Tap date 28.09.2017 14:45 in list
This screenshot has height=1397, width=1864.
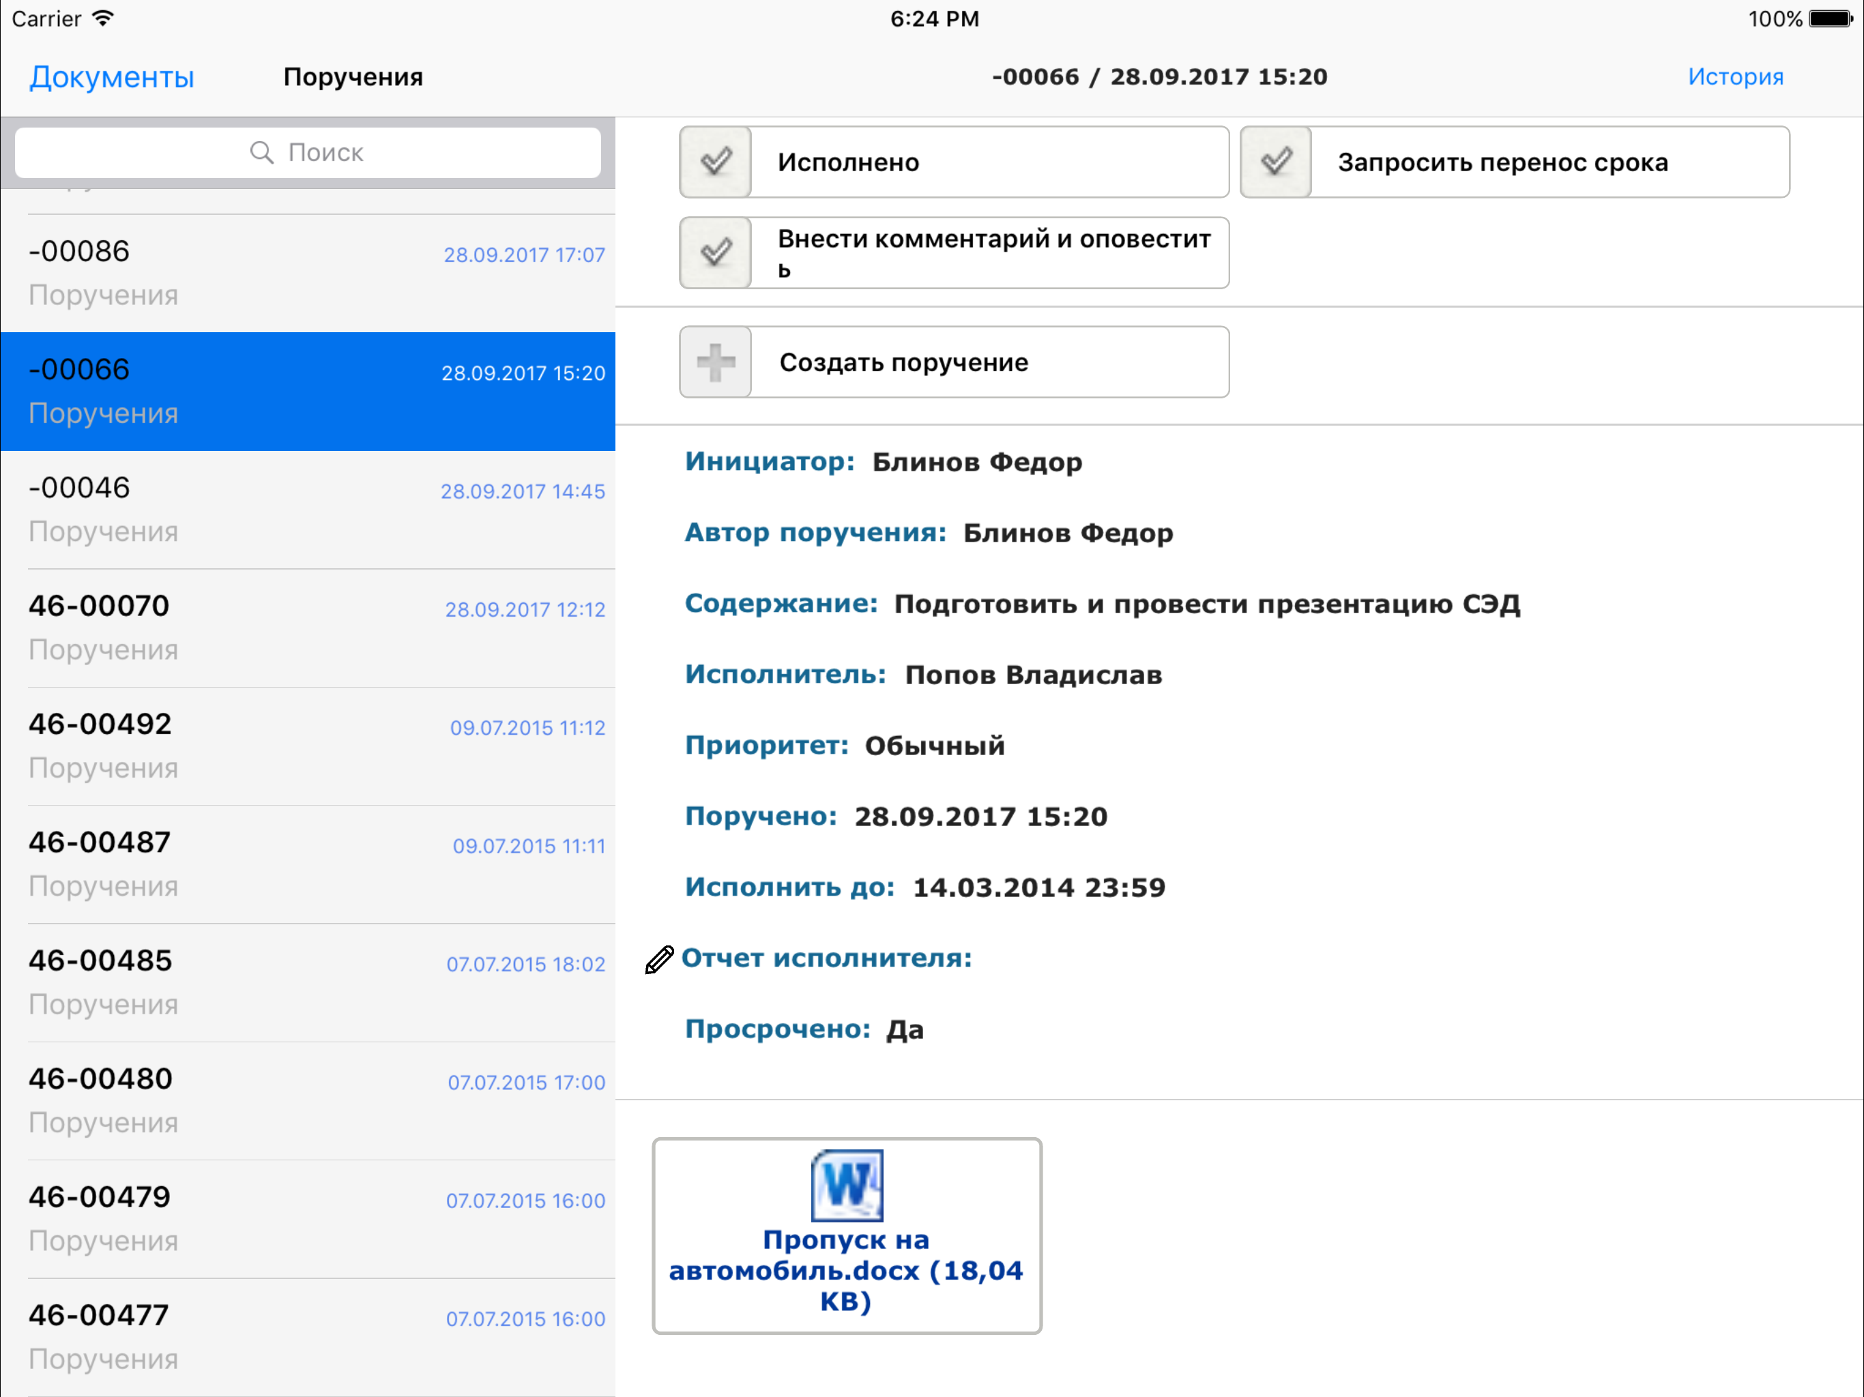523,491
